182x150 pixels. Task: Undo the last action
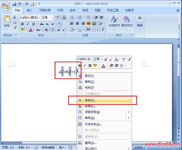click(x=19, y=4)
